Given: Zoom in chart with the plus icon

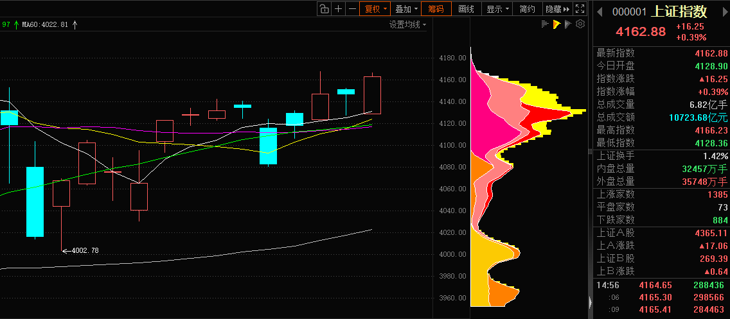Looking at the screenshot, I should click(x=339, y=9).
